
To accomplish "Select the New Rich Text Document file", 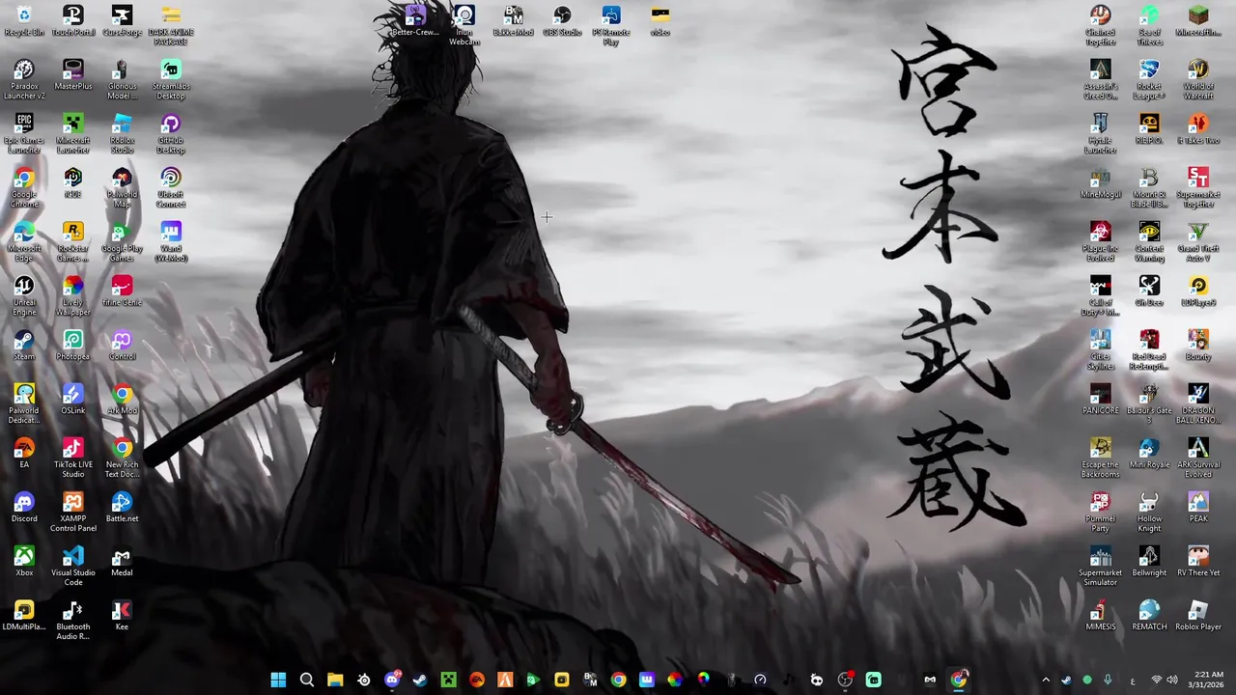I will [x=122, y=458].
